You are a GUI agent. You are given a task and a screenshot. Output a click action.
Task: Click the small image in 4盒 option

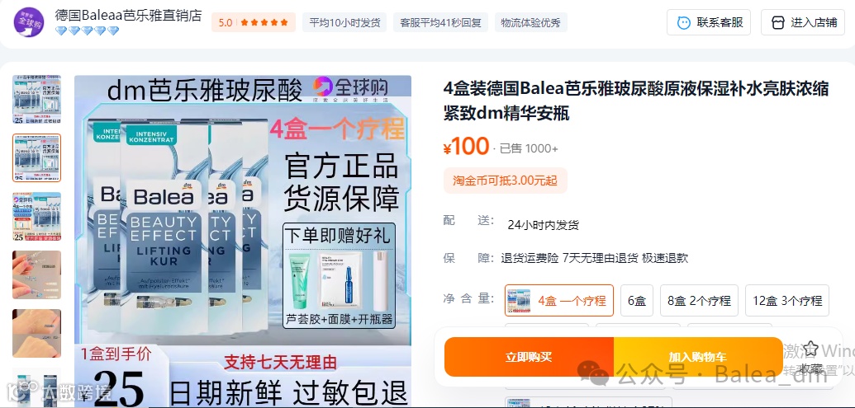point(519,301)
